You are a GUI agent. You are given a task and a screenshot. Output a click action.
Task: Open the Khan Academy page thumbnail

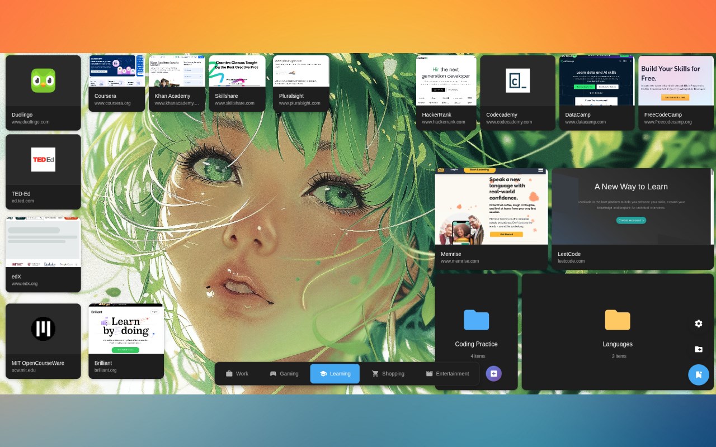click(x=177, y=71)
